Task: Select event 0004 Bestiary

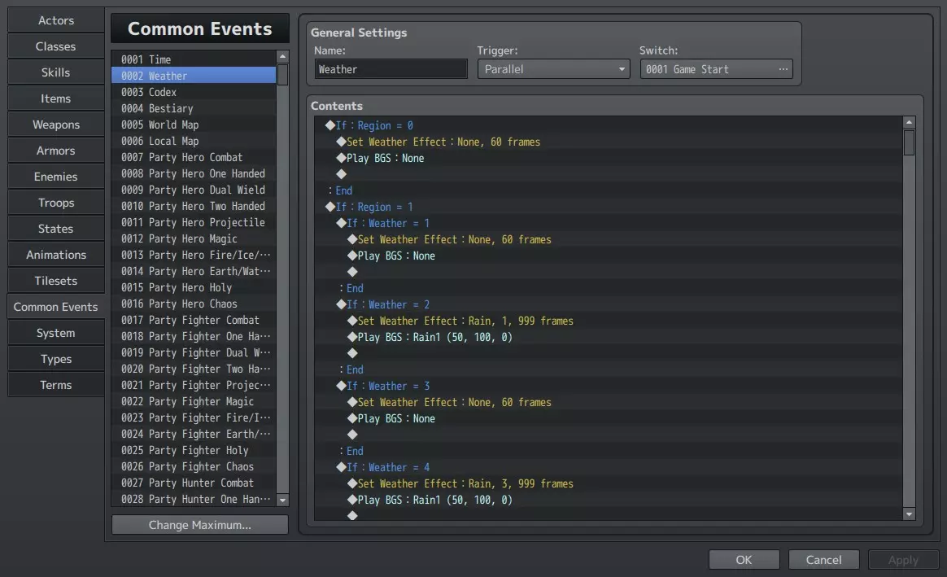Action: pyautogui.click(x=194, y=108)
